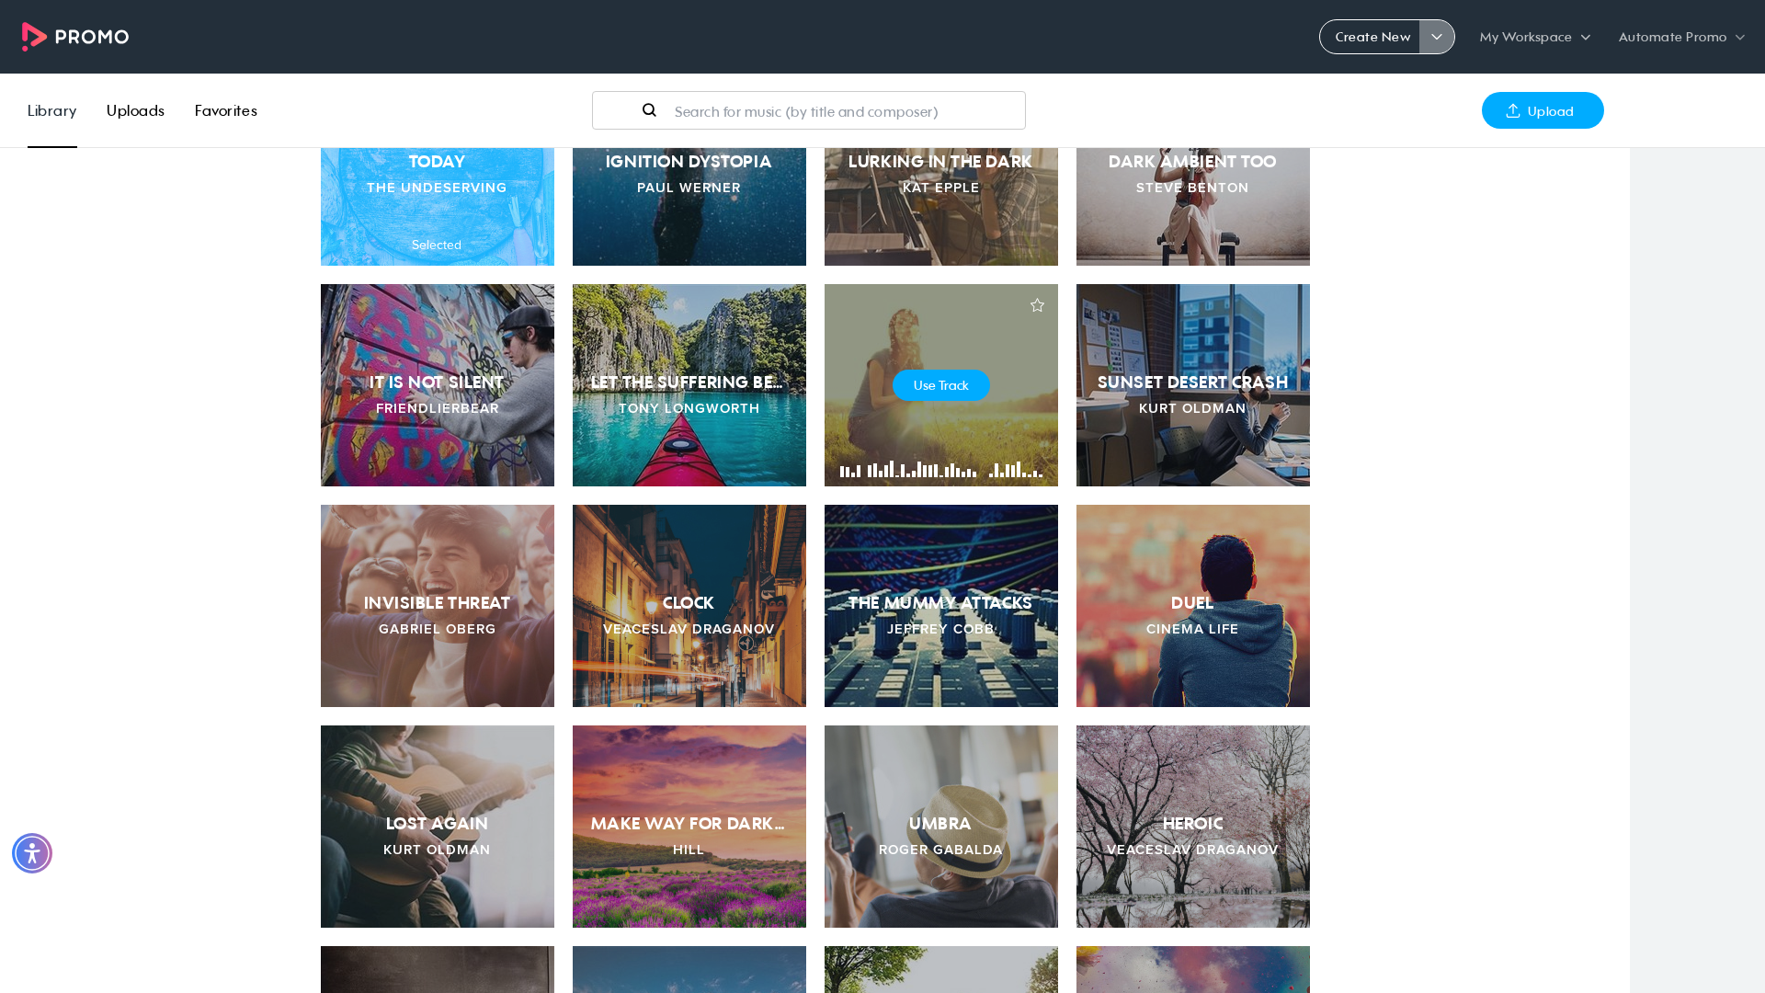This screenshot has width=1765, height=993.
Task: Click the search magnifier icon
Action: point(649,110)
